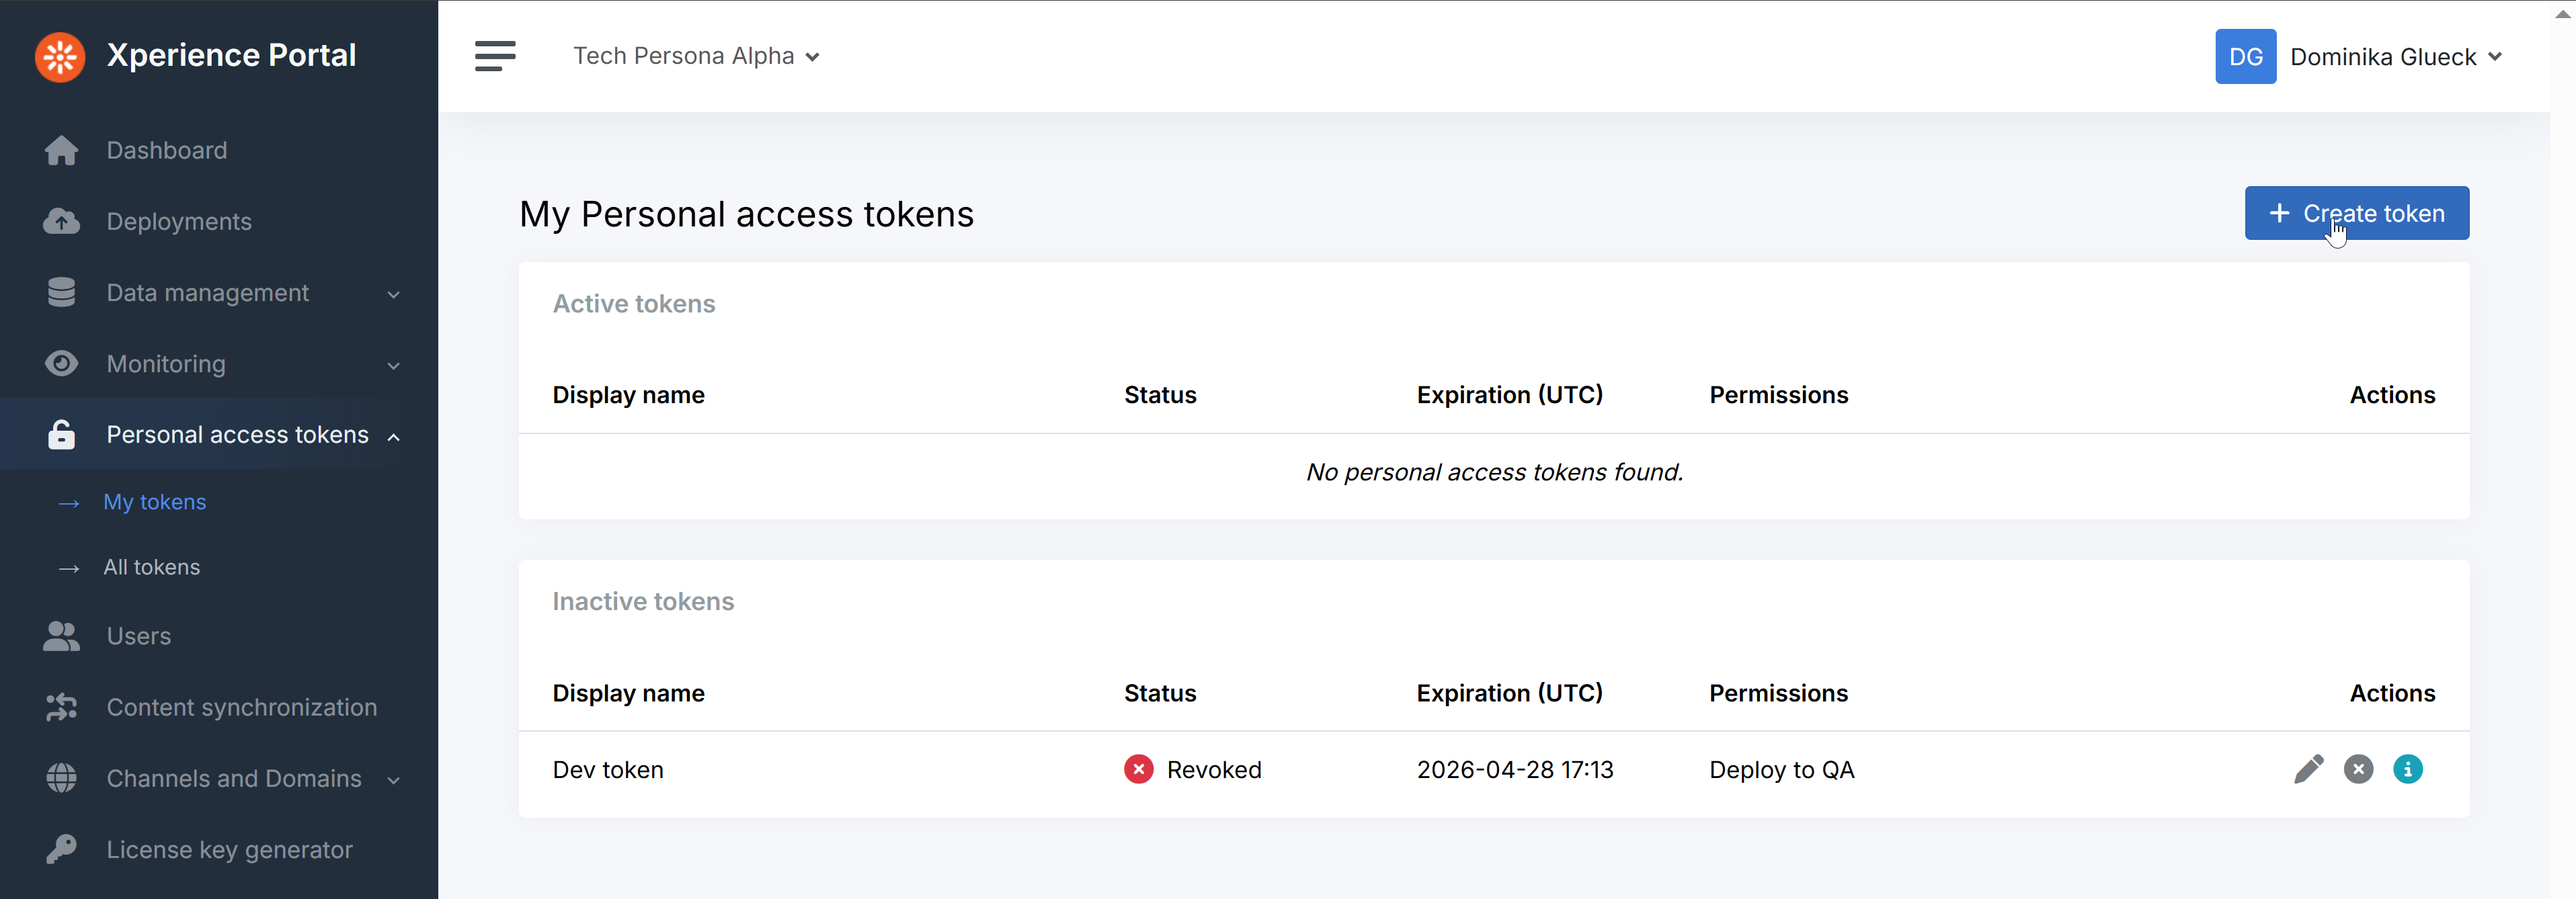Click the Content synchronization icon
This screenshot has height=899, width=2576.
[61, 707]
